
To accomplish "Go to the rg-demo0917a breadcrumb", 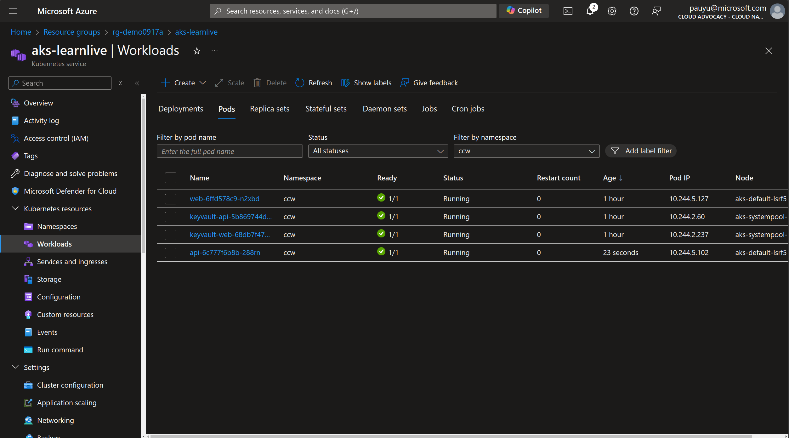I will pyautogui.click(x=138, y=32).
